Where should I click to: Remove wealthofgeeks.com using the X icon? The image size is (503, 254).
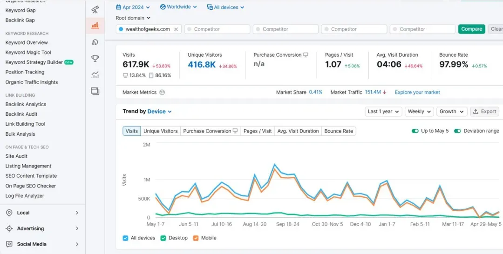[x=176, y=29]
